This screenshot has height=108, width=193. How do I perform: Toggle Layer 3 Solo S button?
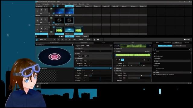click(46, 10)
